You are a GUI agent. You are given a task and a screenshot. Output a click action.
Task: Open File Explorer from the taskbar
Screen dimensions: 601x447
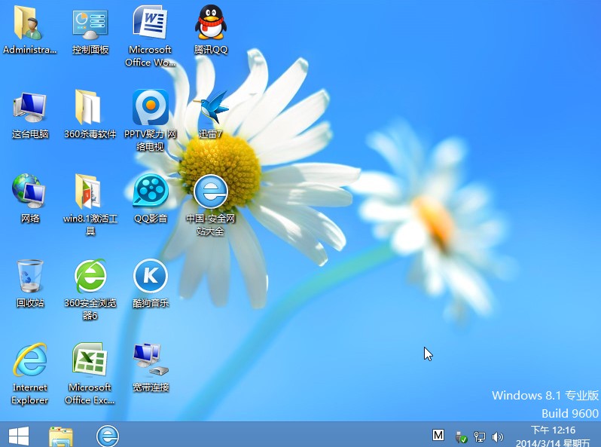coord(61,436)
